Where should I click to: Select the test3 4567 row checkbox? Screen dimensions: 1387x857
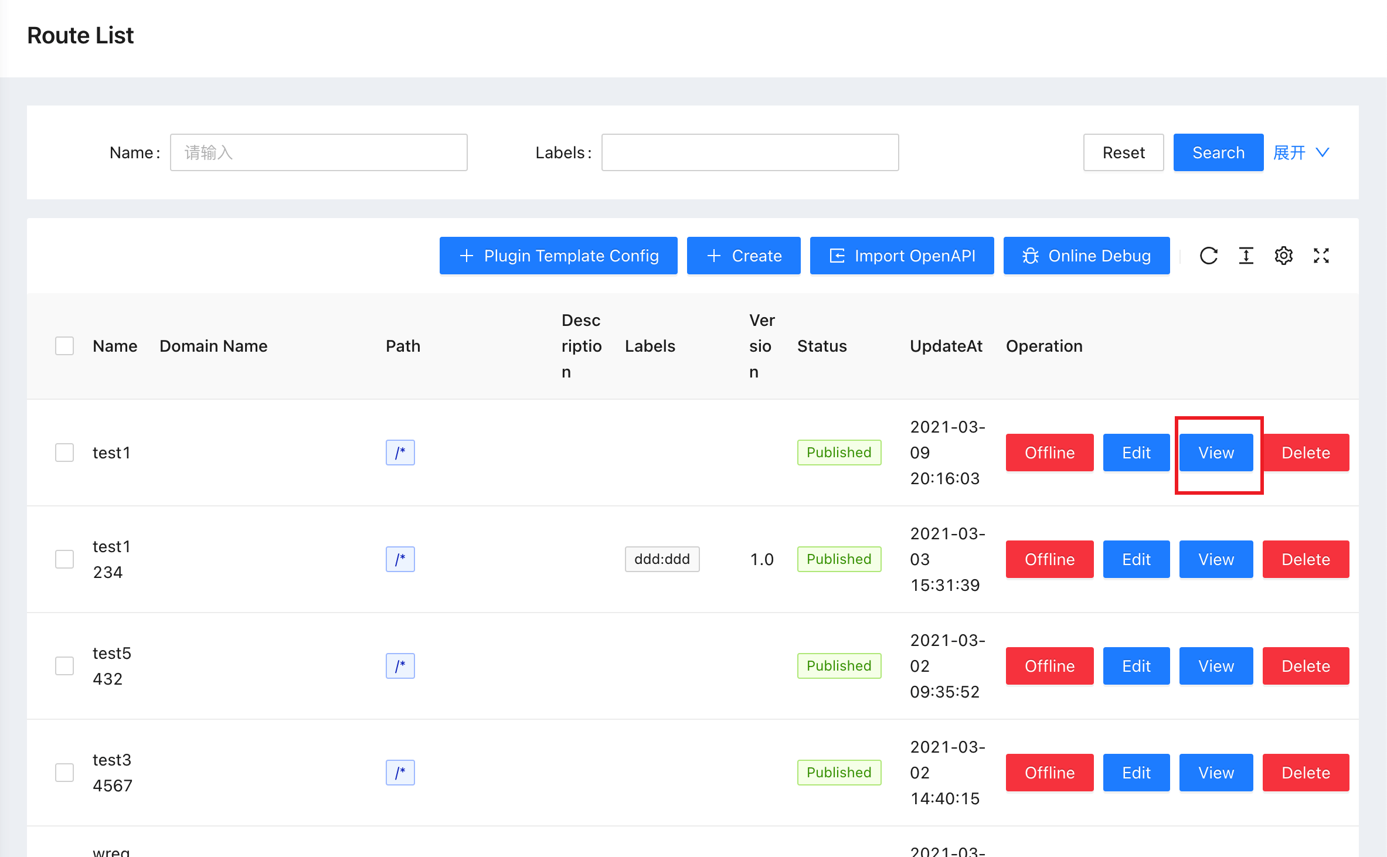tap(64, 773)
